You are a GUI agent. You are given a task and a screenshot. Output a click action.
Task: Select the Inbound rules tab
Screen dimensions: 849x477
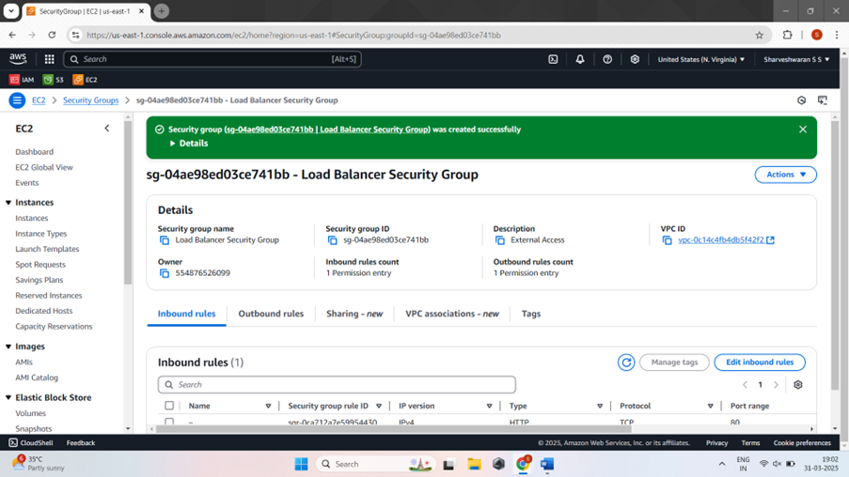pos(187,314)
